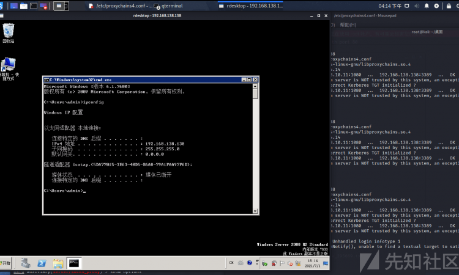The height and width of the screenshot is (275, 459).
Task: Switch to /etc/proxychains4.conf Mousepad task
Action: click(x=121, y=6)
